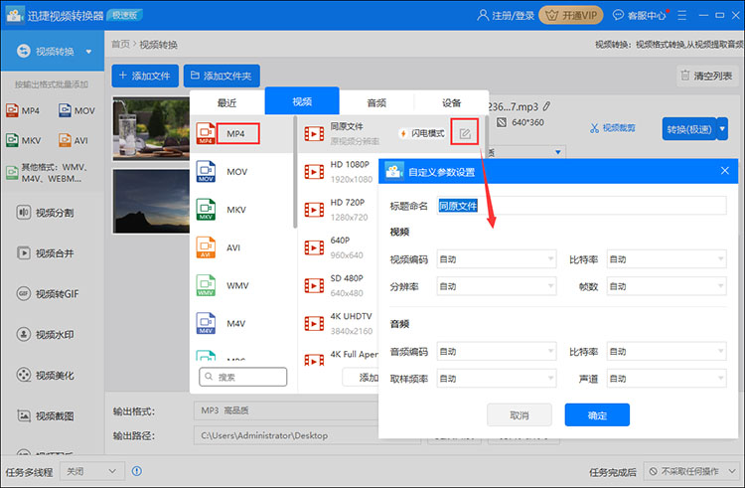Image resolution: width=745 pixels, height=488 pixels.
Task: Click 视频裁剪 scissors tool
Action: click(613, 128)
